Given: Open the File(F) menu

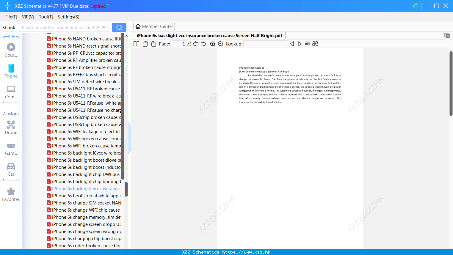Looking at the screenshot, I should 11,17.
